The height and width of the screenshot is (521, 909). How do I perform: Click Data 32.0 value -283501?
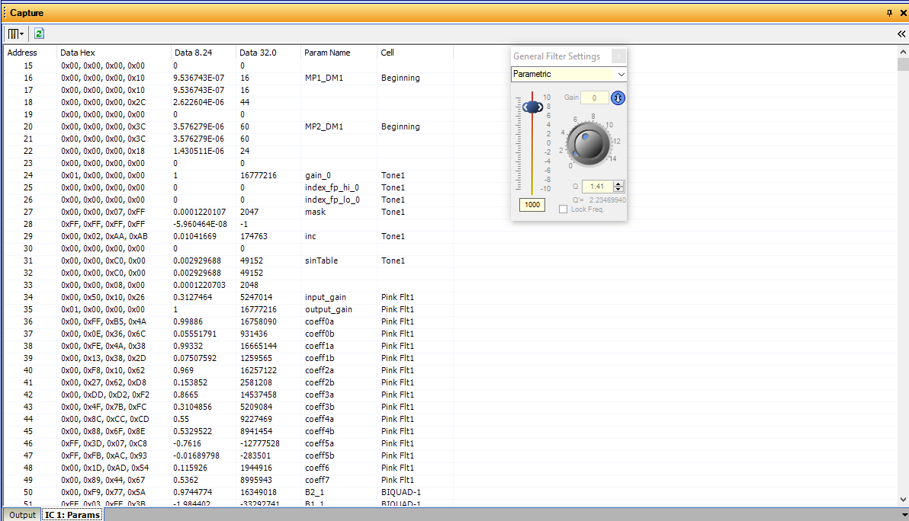(255, 455)
